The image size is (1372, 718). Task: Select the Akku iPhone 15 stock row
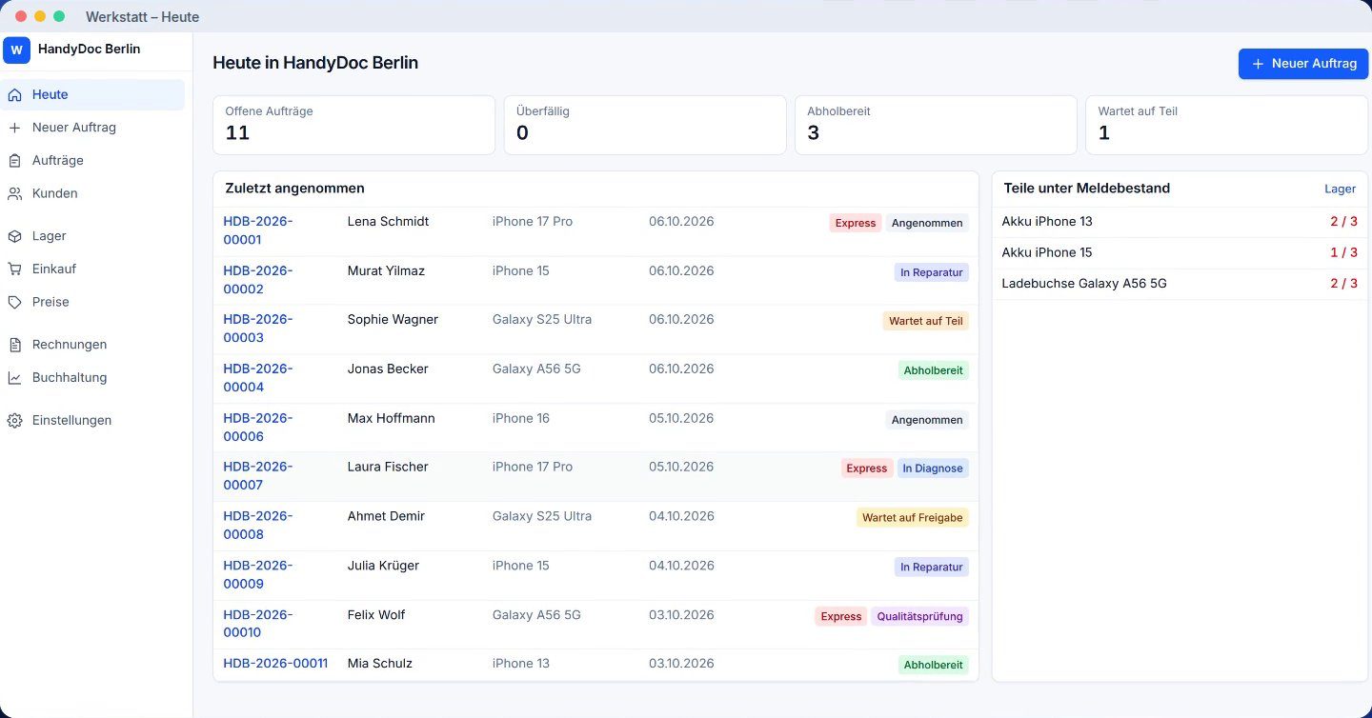[1180, 253]
